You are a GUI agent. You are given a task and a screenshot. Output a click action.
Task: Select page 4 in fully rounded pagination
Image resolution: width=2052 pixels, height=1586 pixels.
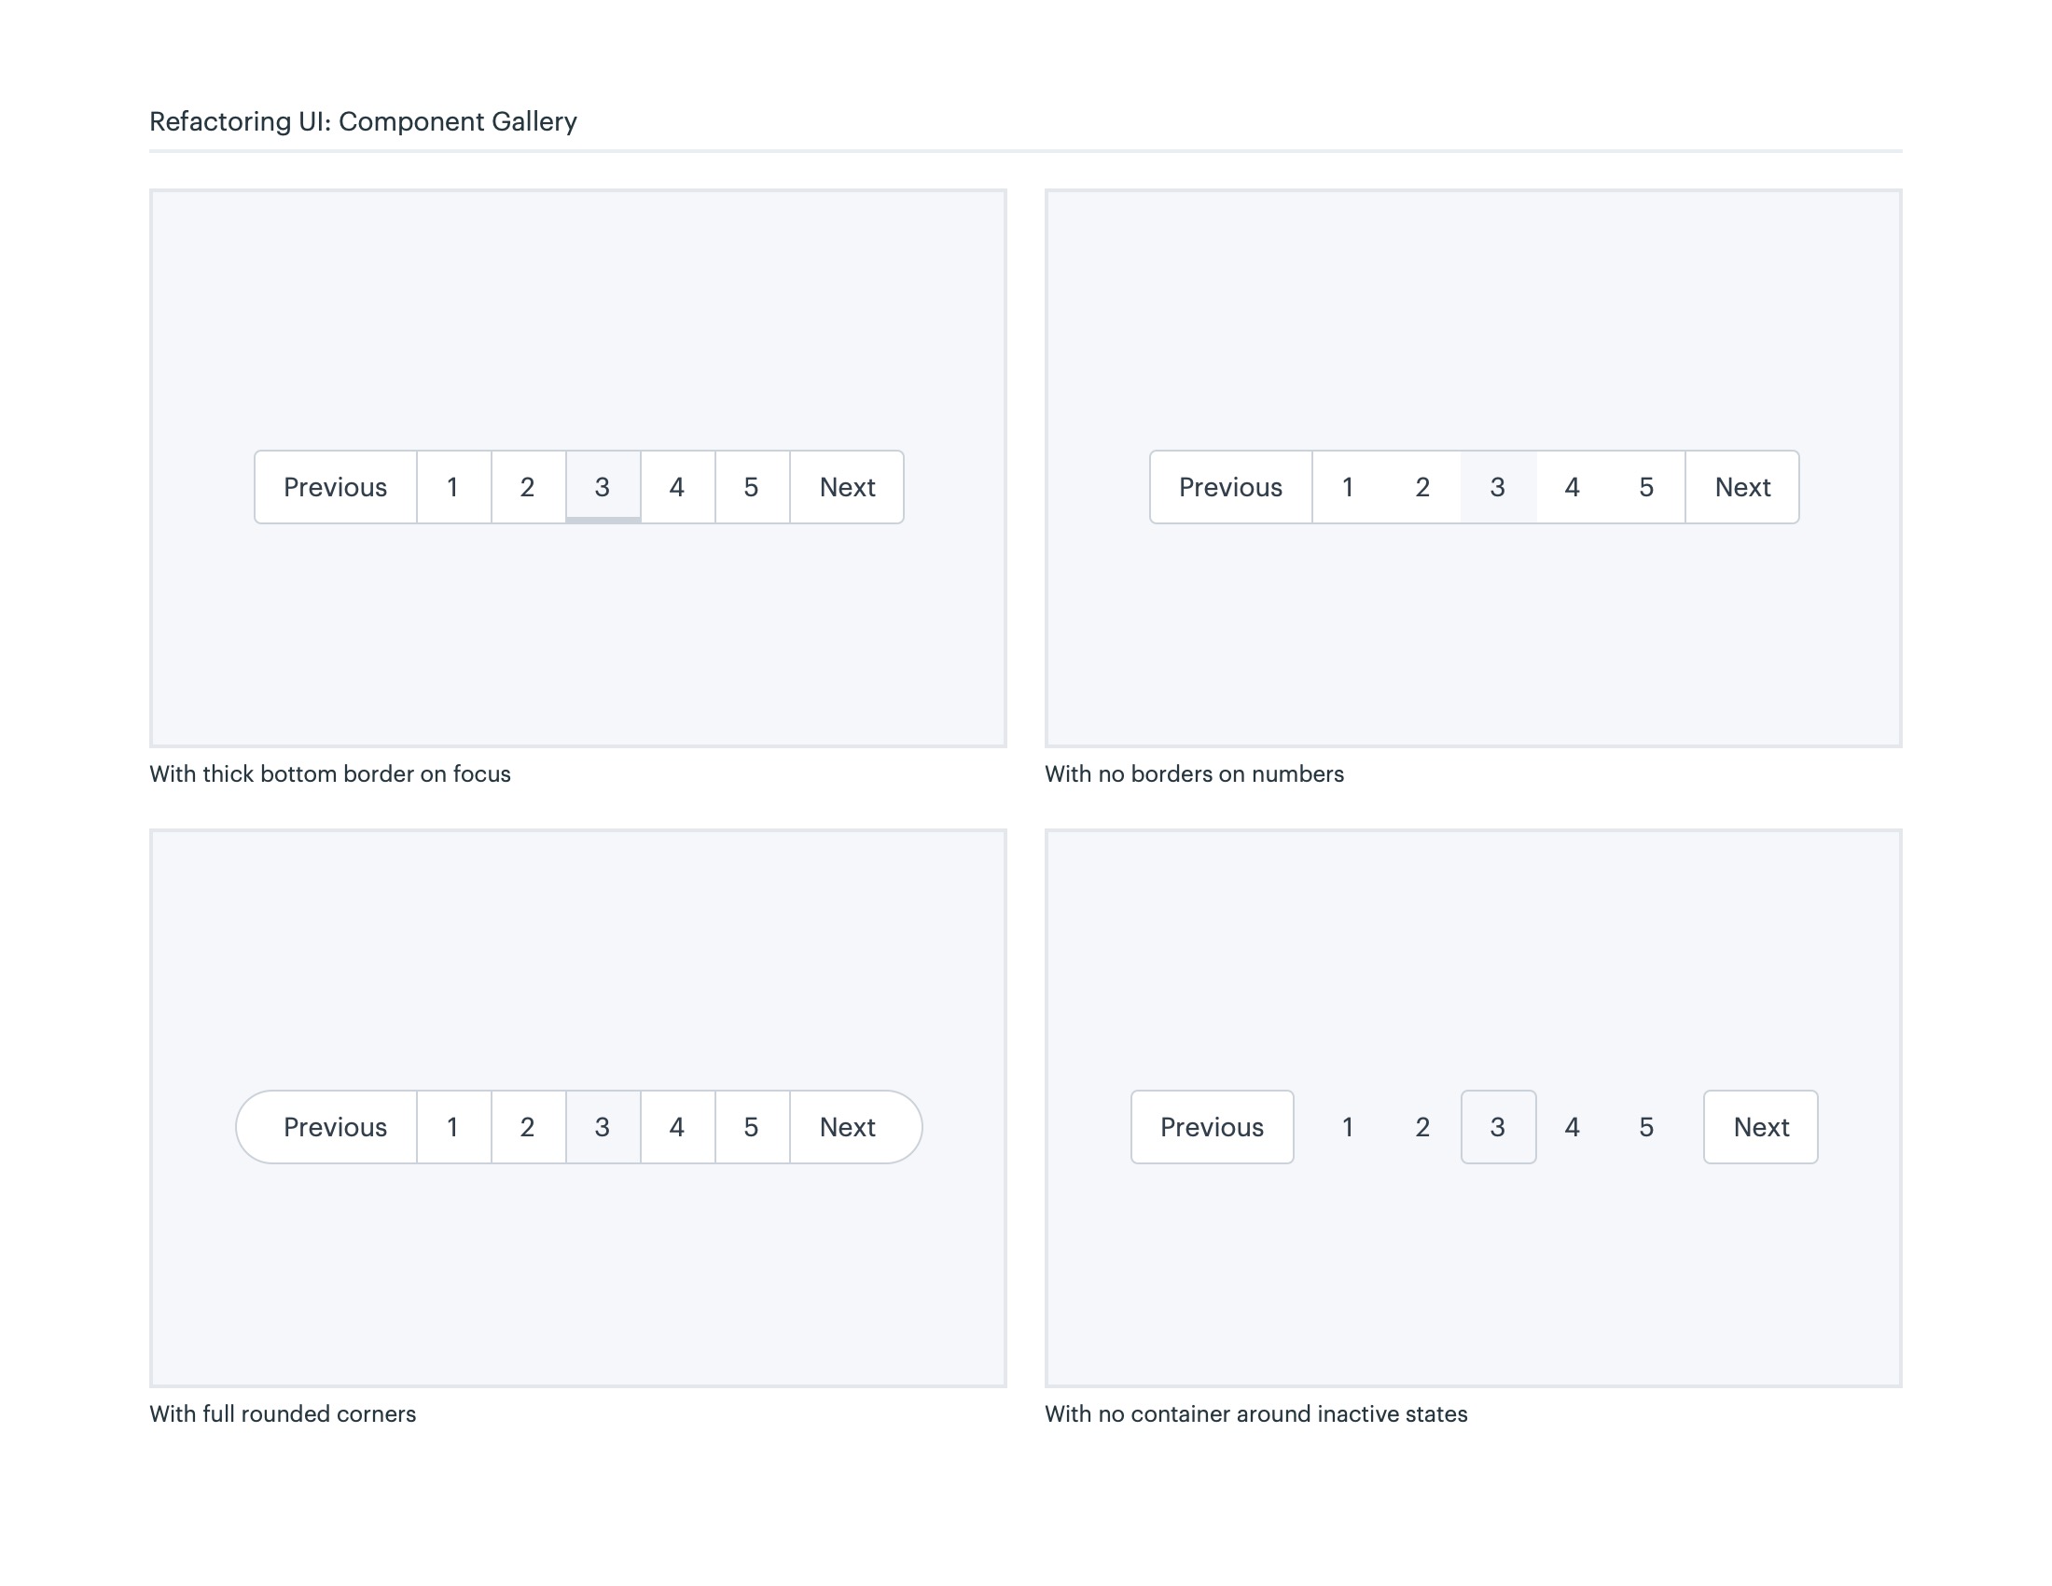[676, 1127]
